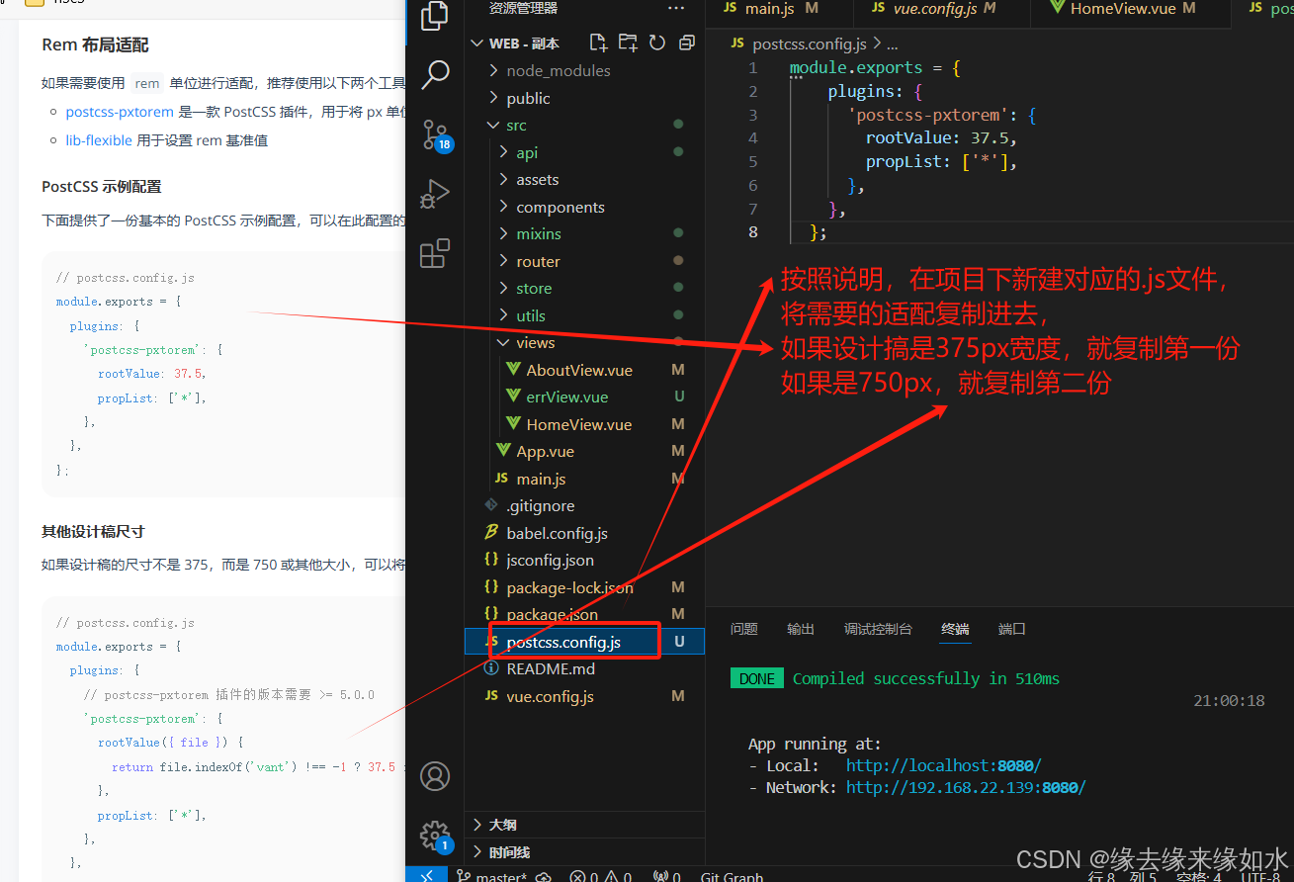Screen dimensions: 1294x882
Task: Open the Run and Debug view
Action: pyautogui.click(x=435, y=194)
